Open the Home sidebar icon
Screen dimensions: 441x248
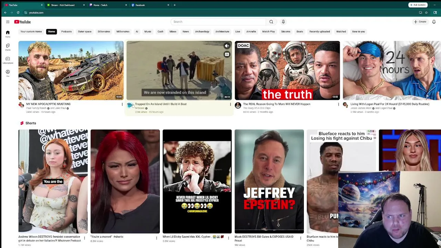click(x=8, y=34)
